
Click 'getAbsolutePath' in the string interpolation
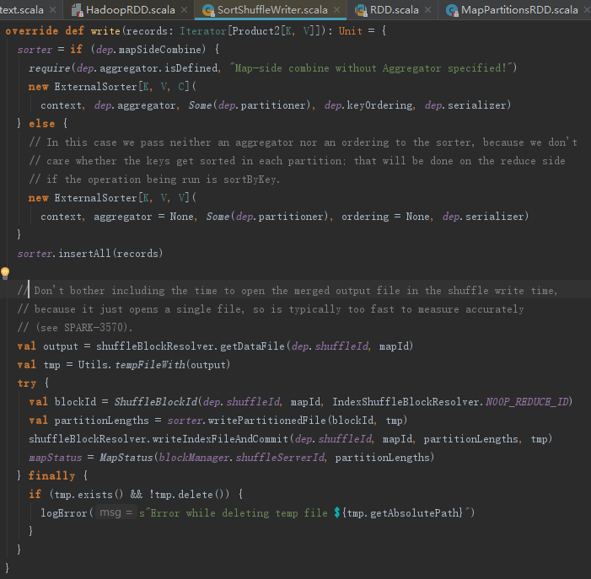click(x=415, y=513)
